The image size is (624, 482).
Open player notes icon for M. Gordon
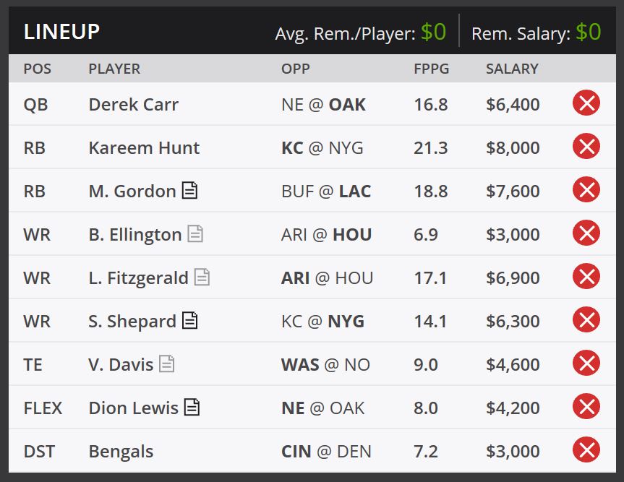tap(189, 190)
